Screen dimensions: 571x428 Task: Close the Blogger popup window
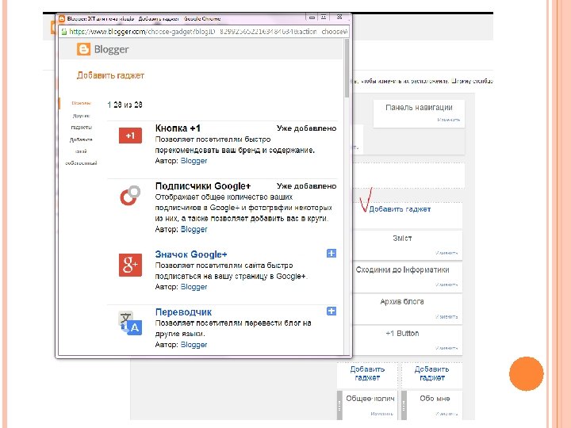[339, 17]
